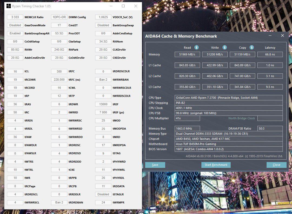Click the AIDA64 version text at bottom
Viewport: 292px width, 214px height.
coord(234,156)
